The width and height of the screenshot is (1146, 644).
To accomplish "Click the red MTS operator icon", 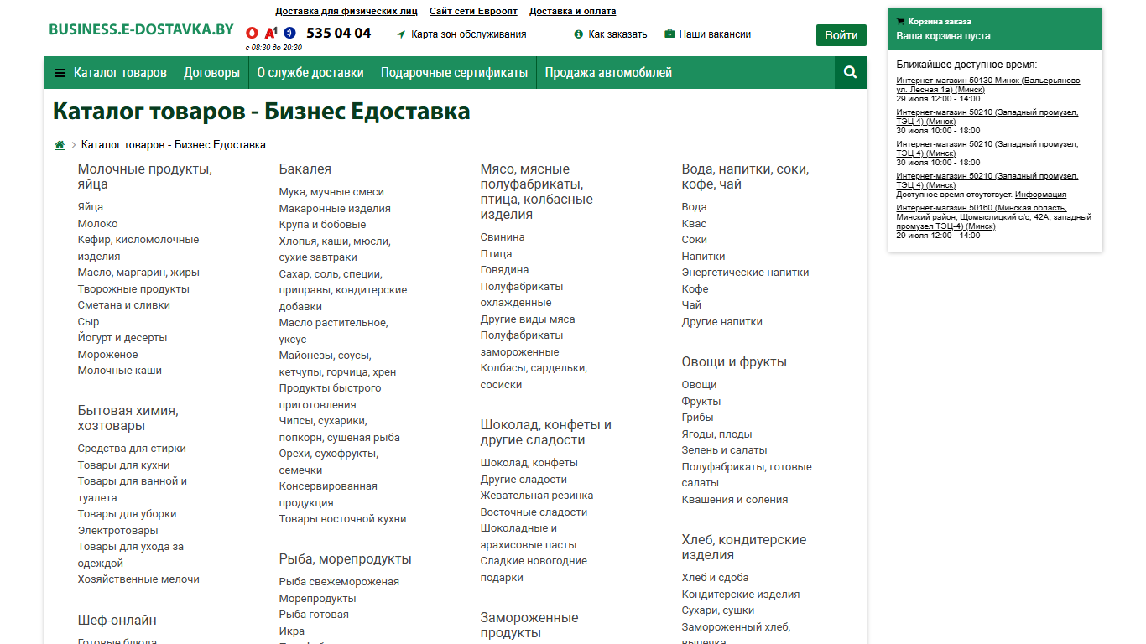I will coord(252,34).
